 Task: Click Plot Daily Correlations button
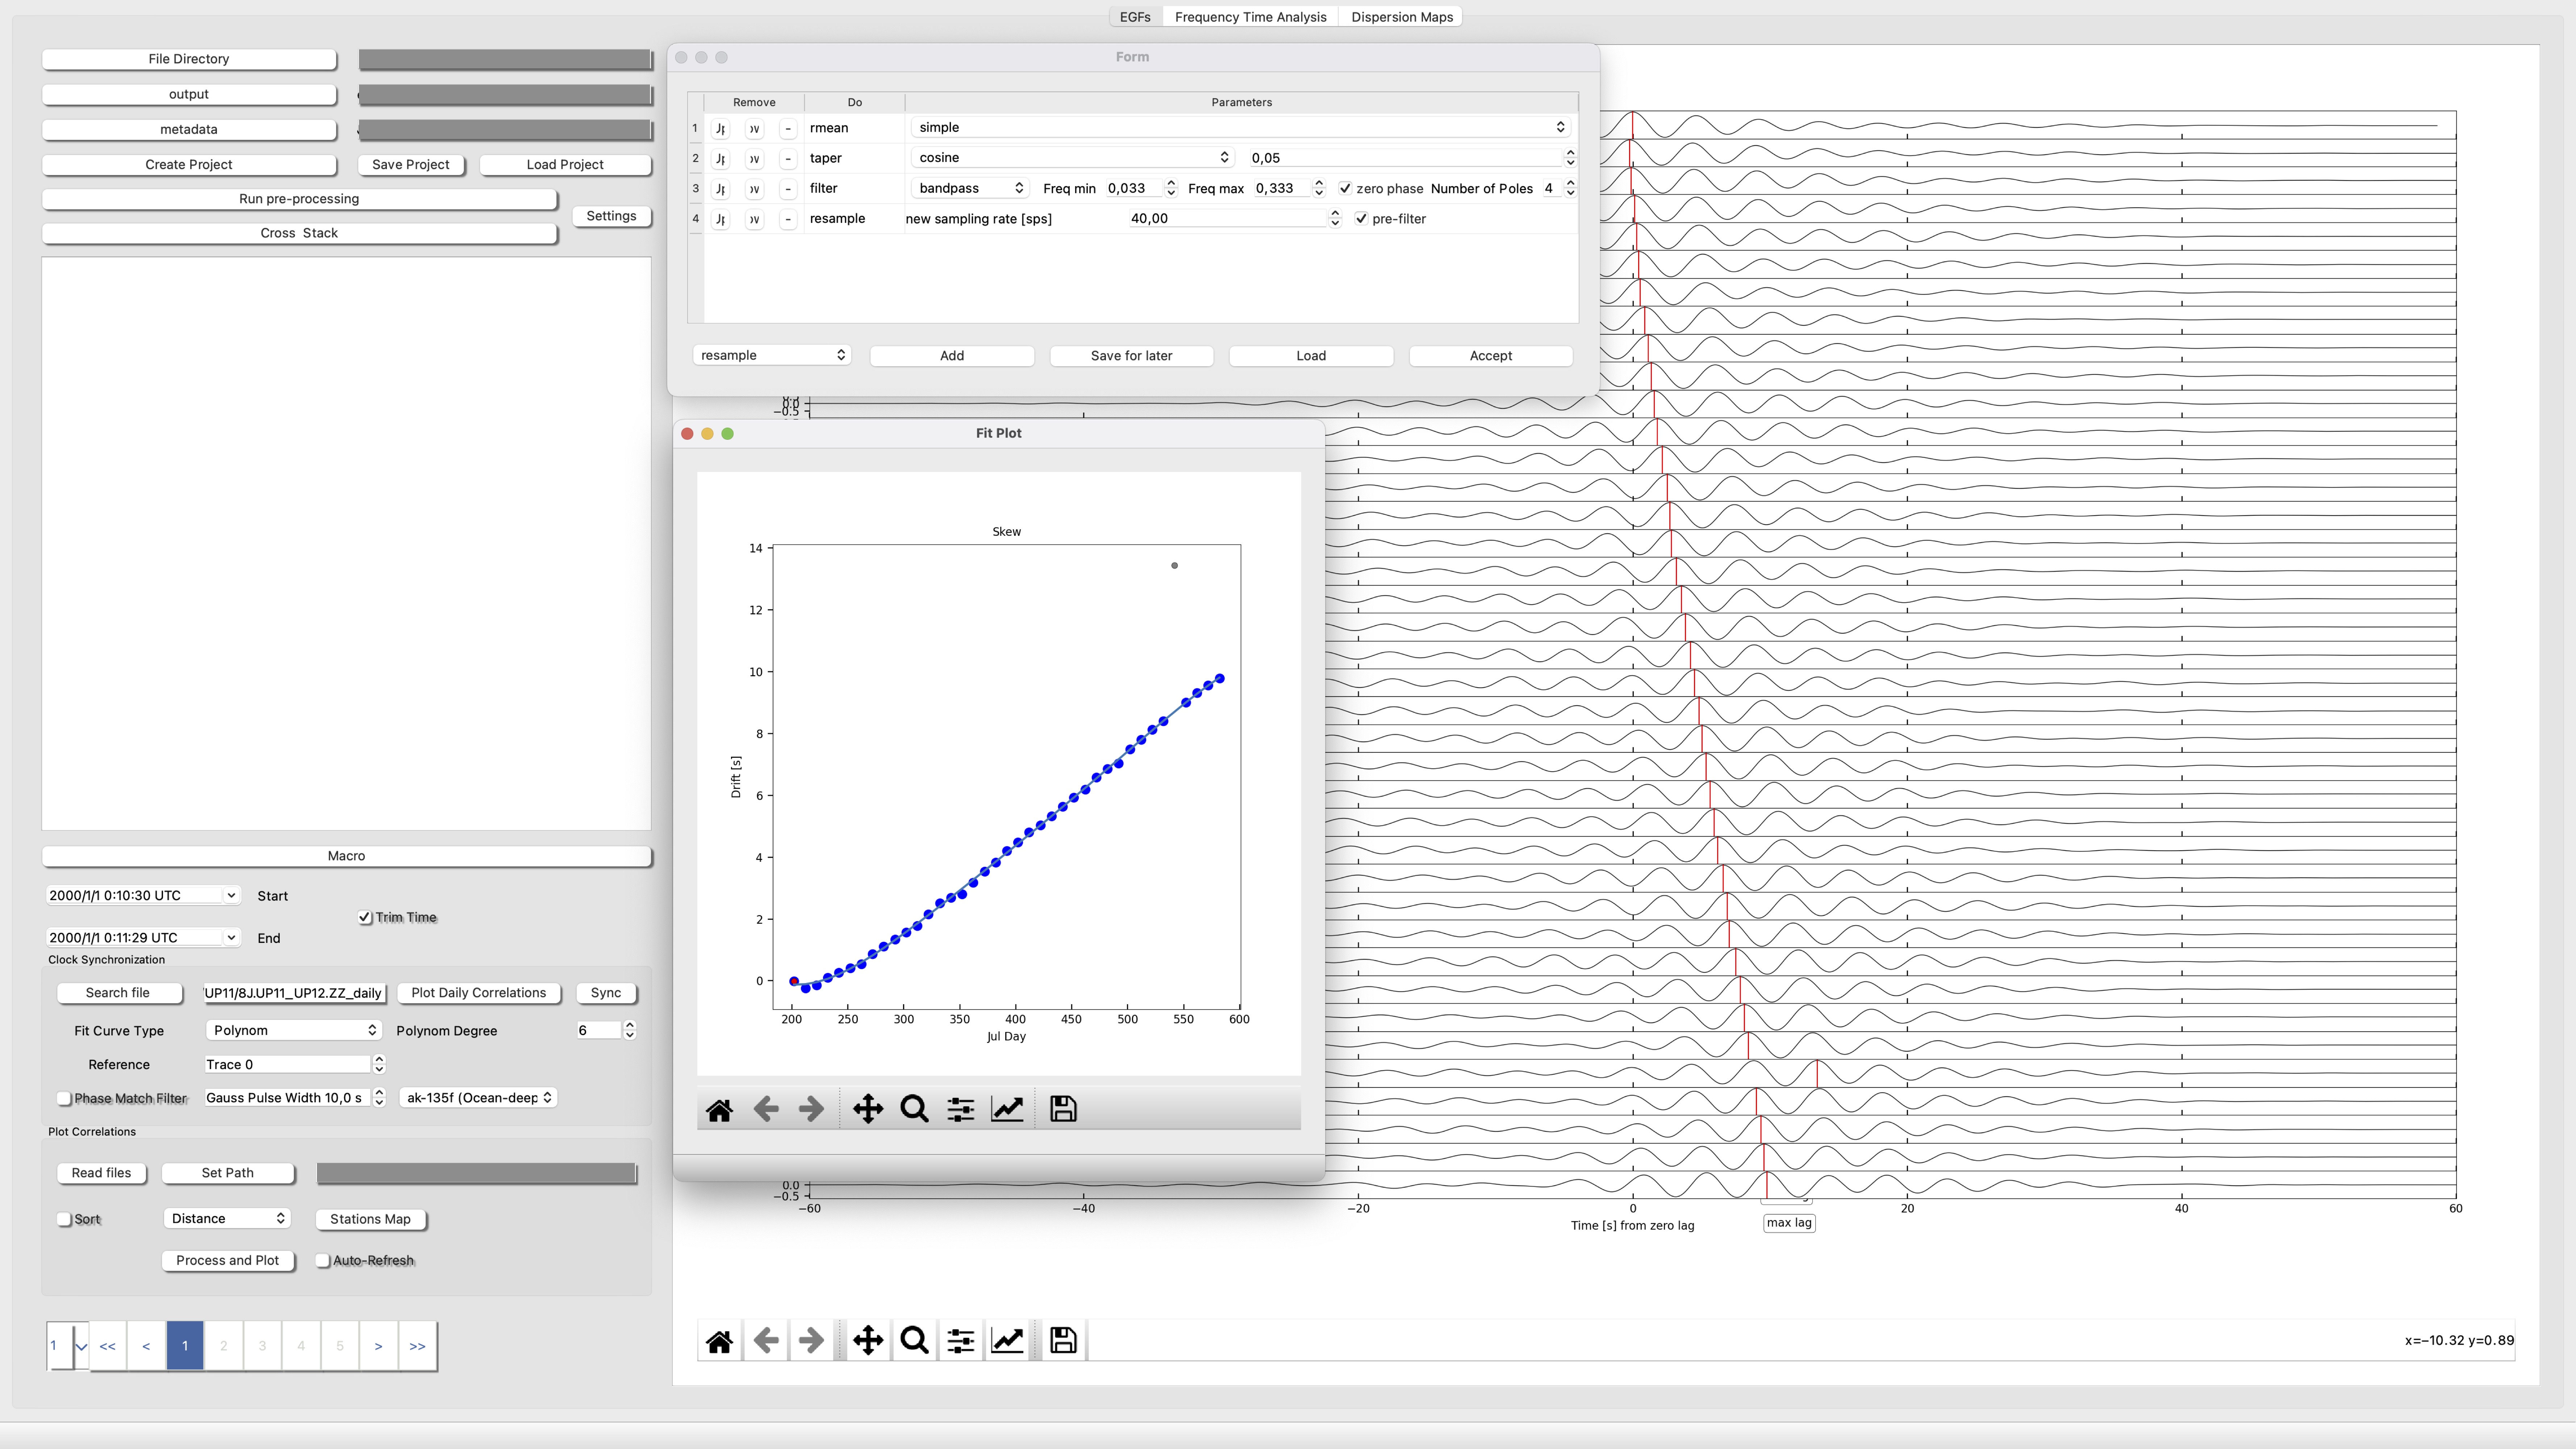pos(478,993)
